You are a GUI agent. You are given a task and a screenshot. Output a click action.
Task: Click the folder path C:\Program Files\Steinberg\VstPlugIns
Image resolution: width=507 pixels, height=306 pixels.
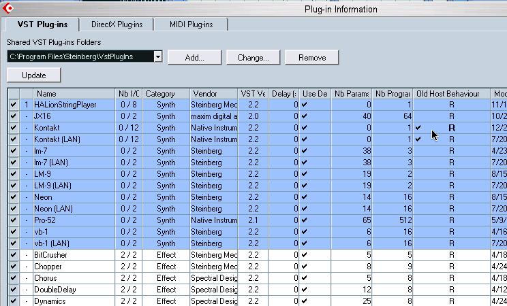[x=71, y=56]
